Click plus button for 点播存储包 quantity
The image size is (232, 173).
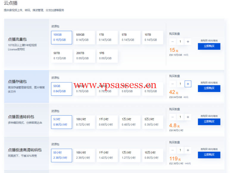tap(188, 84)
